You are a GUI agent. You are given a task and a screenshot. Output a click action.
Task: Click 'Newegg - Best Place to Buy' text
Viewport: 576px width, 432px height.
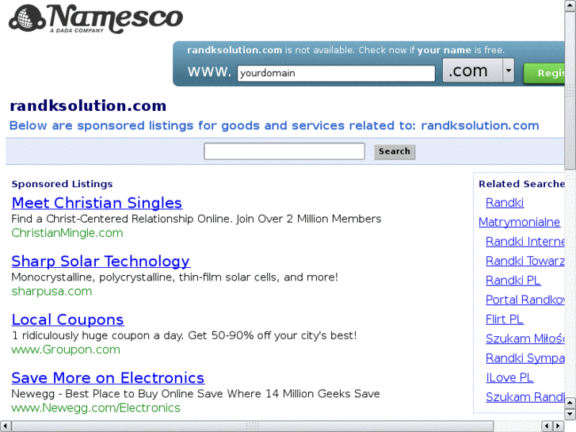(196, 394)
